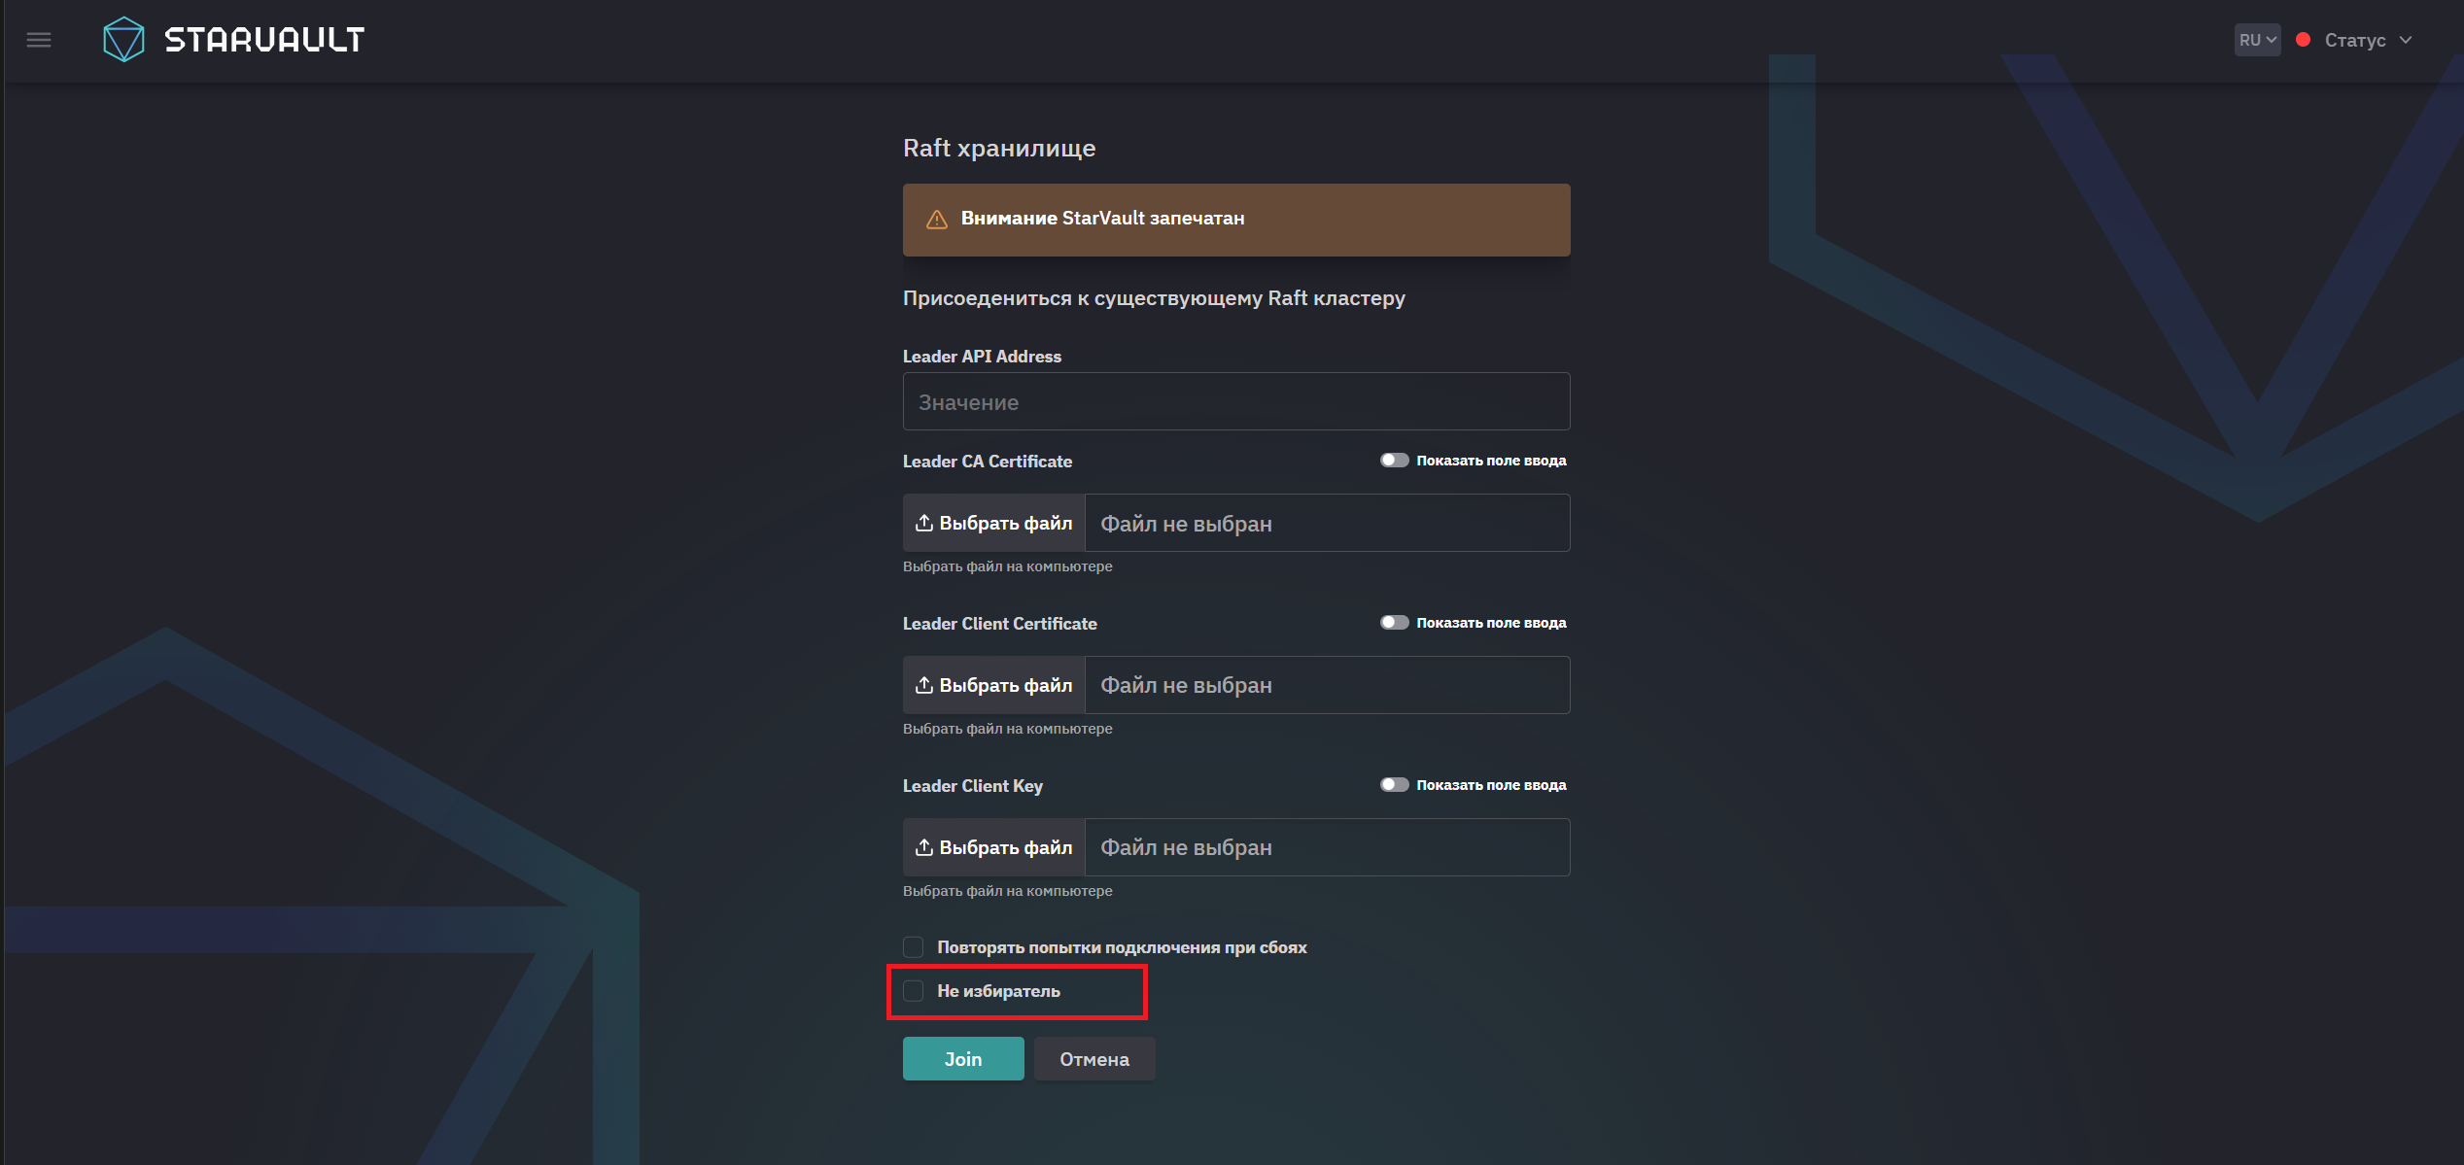Click the Внимание StarVault запечатан alert text

point(1102,219)
